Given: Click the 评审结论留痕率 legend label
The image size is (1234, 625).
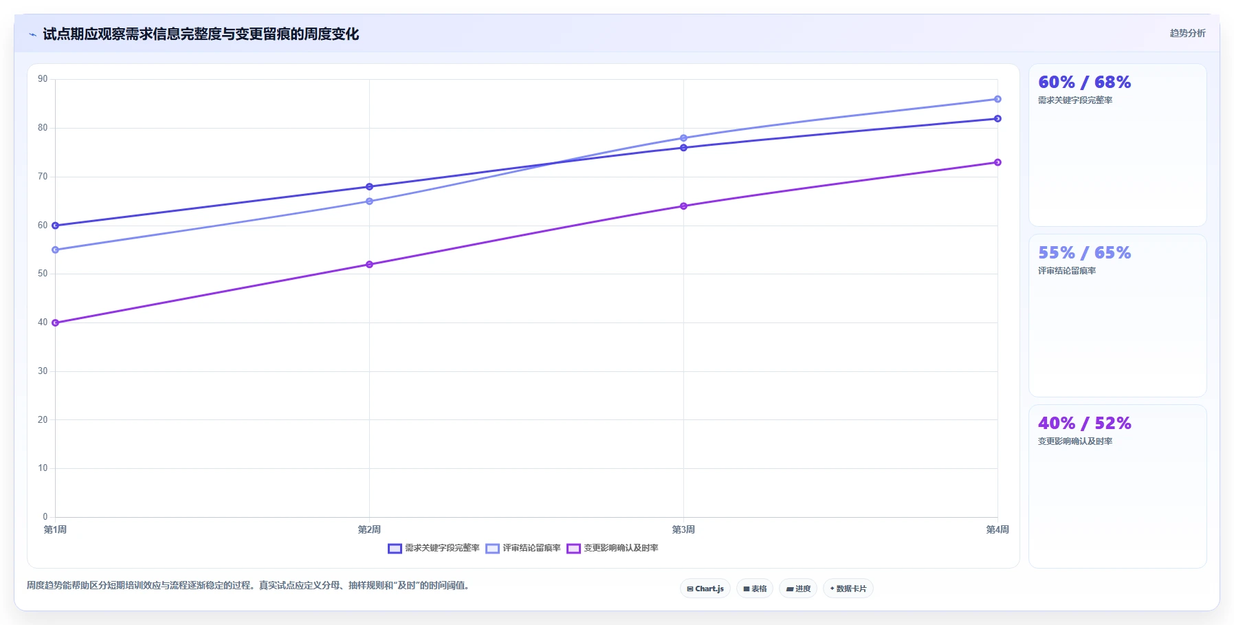Looking at the screenshot, I should coord(531,548).
